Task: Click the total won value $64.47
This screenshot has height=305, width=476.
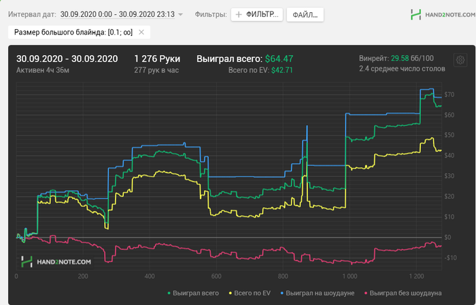Action: [279, 59]
